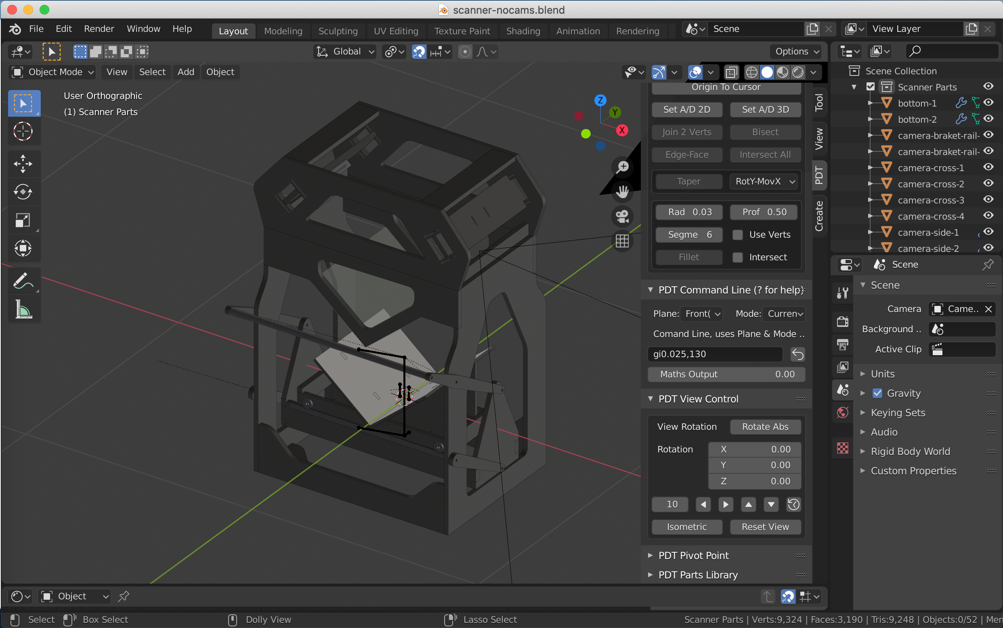The width and height of the screenshot is (1003, 628).
Task: Open World properties tab icon
Action: pos(843,412)
